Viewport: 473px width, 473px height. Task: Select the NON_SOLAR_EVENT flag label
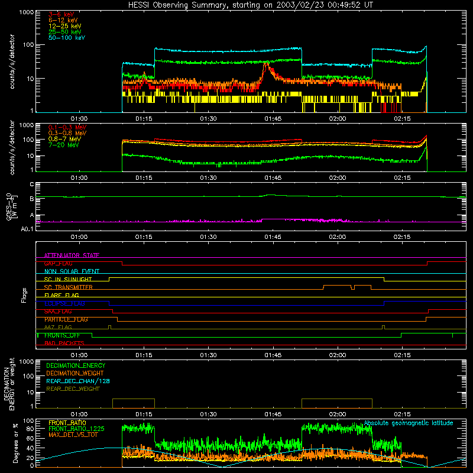point(72,271)
